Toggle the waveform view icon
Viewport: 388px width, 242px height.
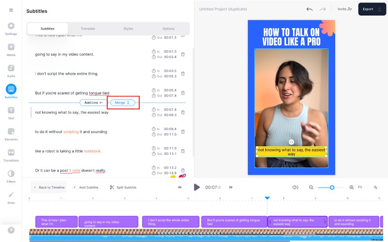click(x=375, y=187)
